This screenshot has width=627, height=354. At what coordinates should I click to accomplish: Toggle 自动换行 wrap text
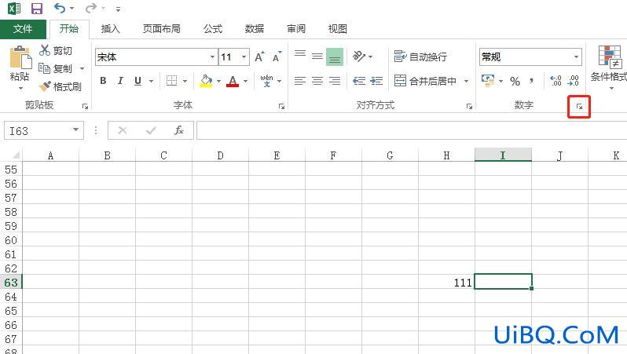point(420,57)
